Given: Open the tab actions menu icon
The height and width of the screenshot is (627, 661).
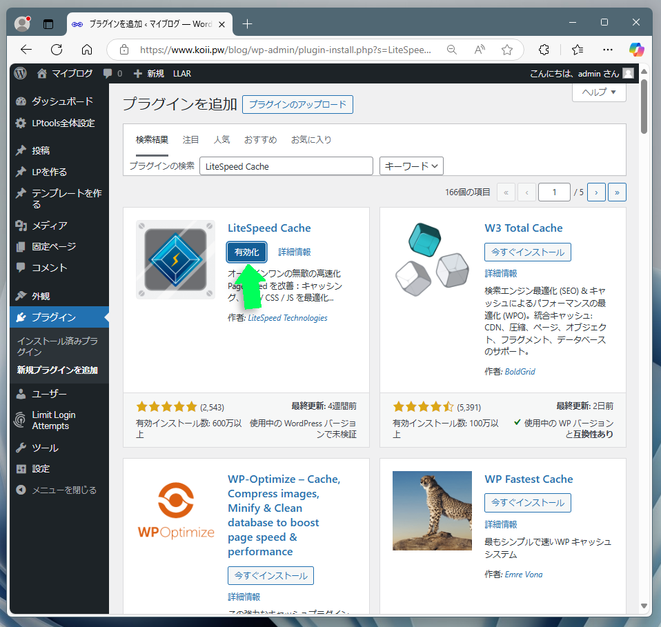Looking at the screenshot, I should (48, 24).
